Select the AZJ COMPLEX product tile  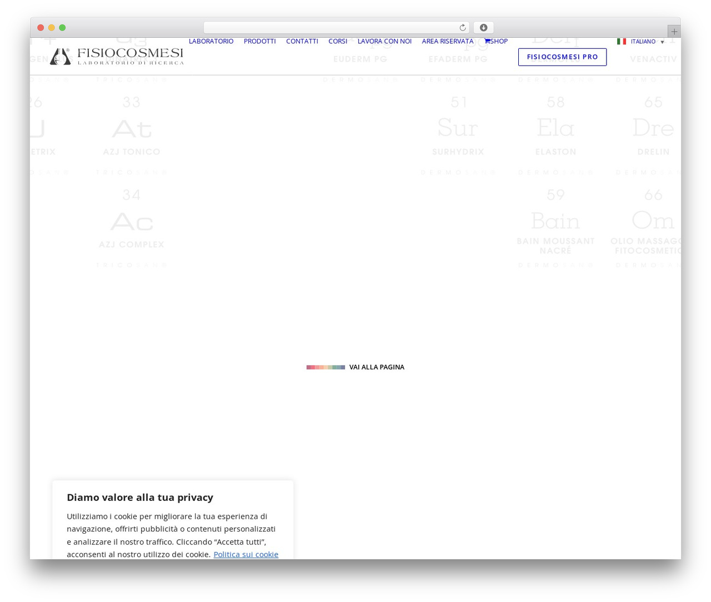coord(132,228)
